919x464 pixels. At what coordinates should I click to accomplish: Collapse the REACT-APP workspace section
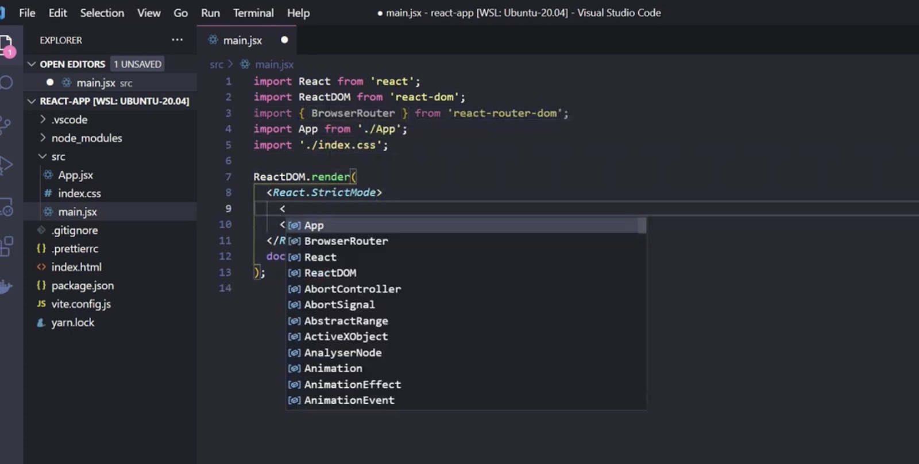[x=32, y=101]
